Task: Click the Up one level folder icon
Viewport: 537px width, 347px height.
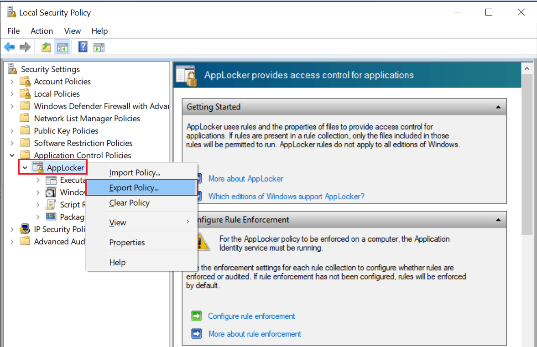Action: [46, 47]
